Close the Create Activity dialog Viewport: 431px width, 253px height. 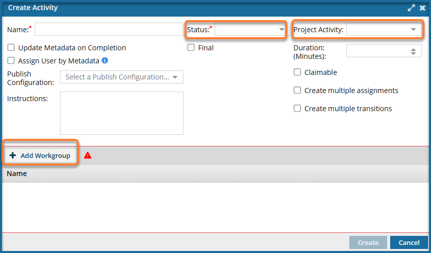pyautogui.click(x=422, y=8)
